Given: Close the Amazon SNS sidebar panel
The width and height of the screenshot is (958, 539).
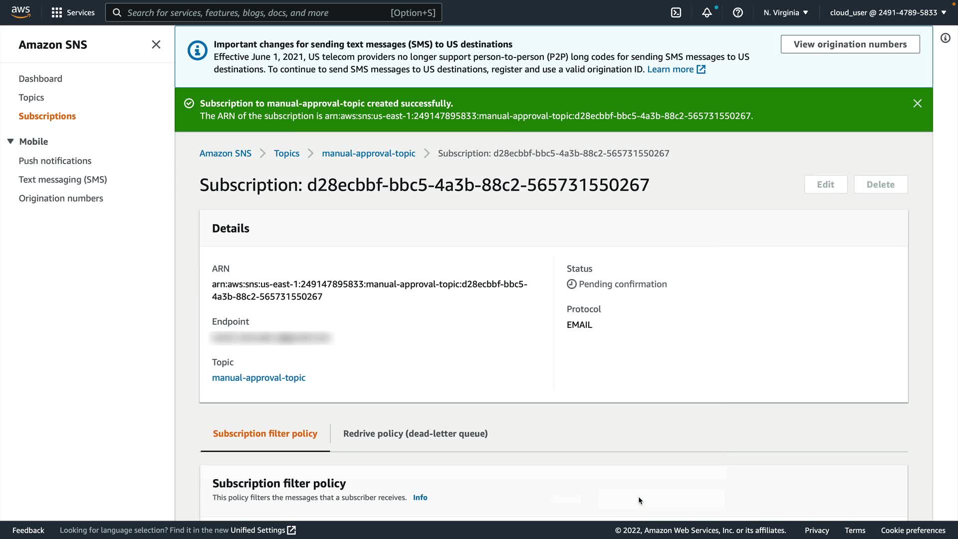Looking at the screenshot, I should [x=156, y=44].
